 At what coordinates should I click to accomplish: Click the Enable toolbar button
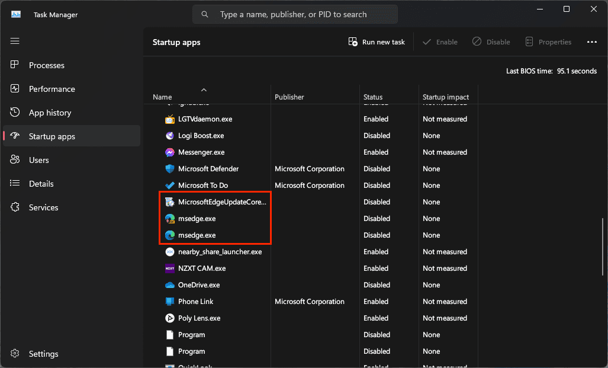pos(440,42)
